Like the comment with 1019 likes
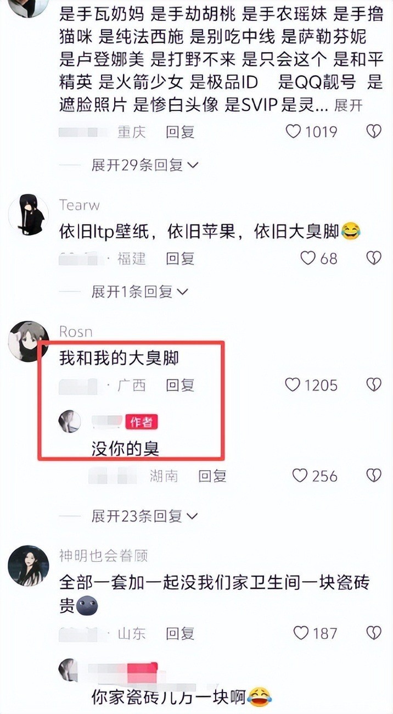The width and height of the screenshot is (393, 714). [x=294, y=132]
